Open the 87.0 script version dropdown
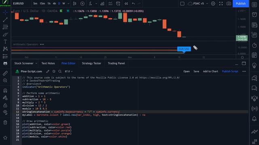This screenshot has width=259, height=145. click(68, 71)
